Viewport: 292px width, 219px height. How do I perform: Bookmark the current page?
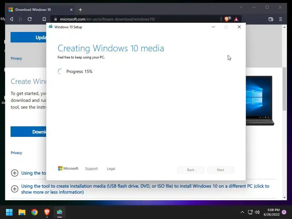click(x=44, y=19)
